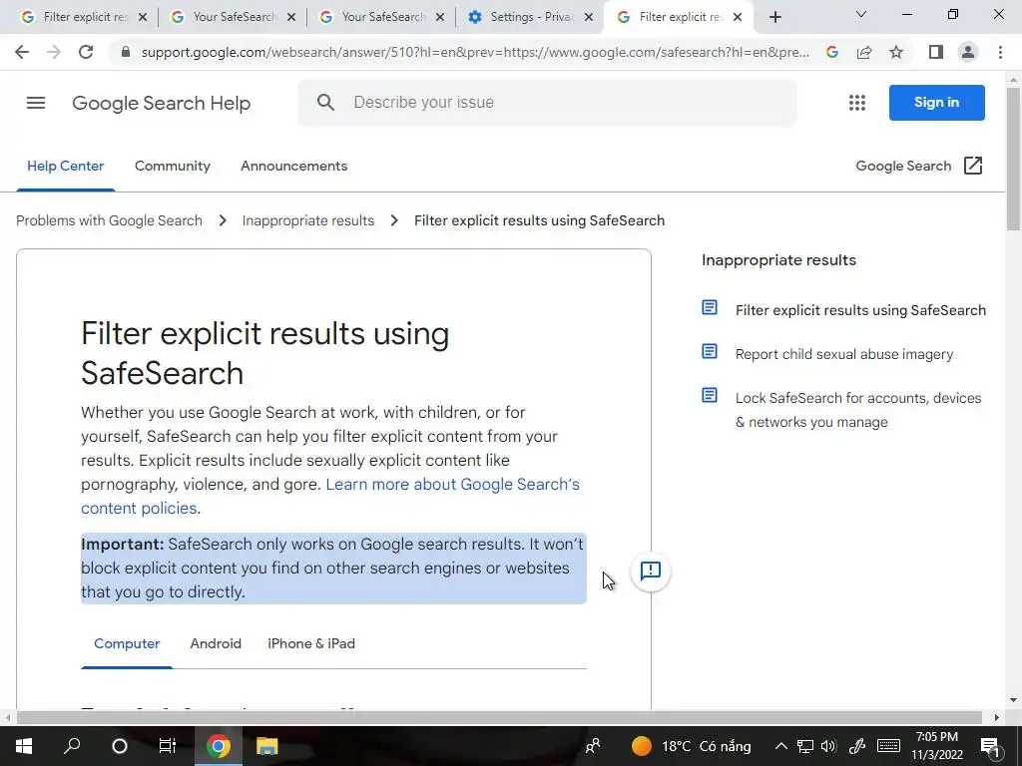Select the iPhone & iPad platform tab
The height and width of the screenshot is (766, 1022).
click(x=311, y=643)
